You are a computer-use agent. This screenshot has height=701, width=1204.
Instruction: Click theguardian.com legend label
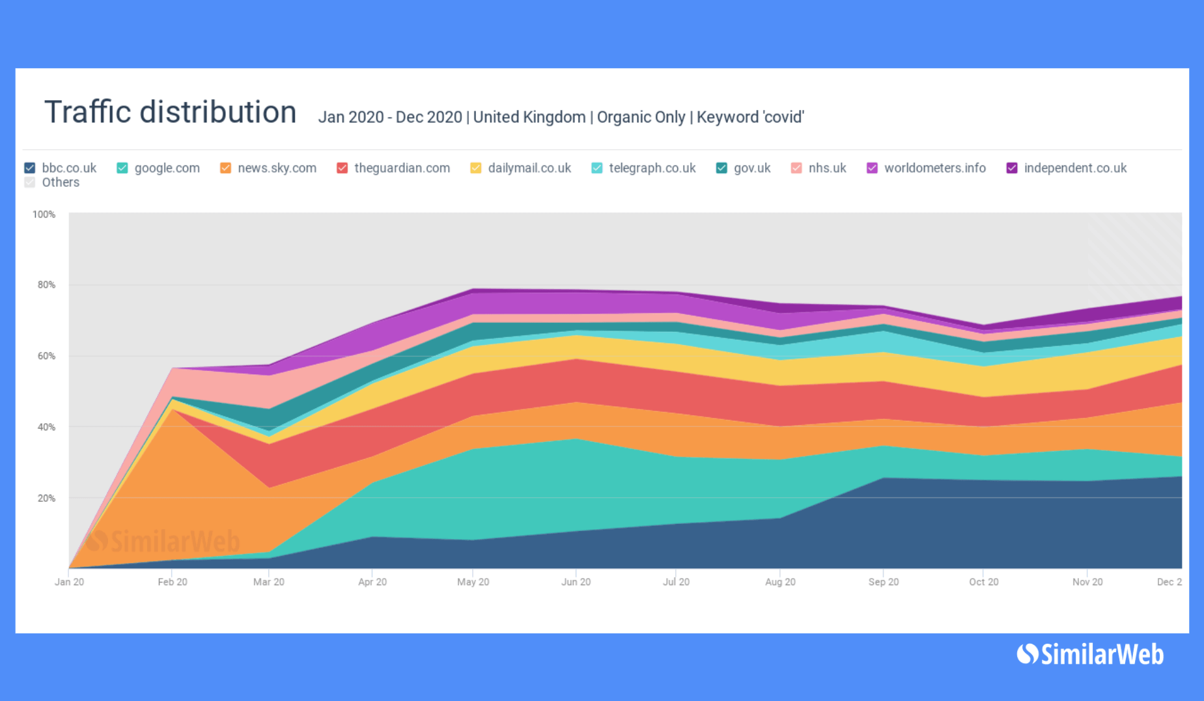point(402,168)
